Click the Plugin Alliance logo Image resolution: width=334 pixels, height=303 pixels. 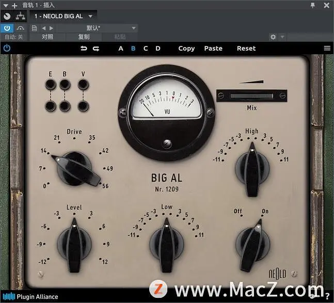[30, 297]
